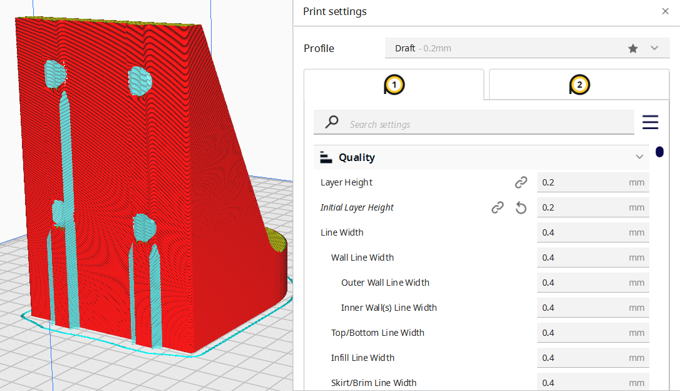Switch to the Extruder 1 tab

point(393,85)
